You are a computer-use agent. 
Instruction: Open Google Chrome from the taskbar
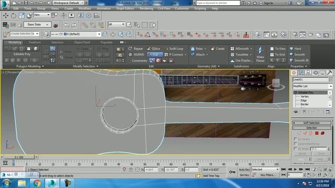tap(37, 183)
